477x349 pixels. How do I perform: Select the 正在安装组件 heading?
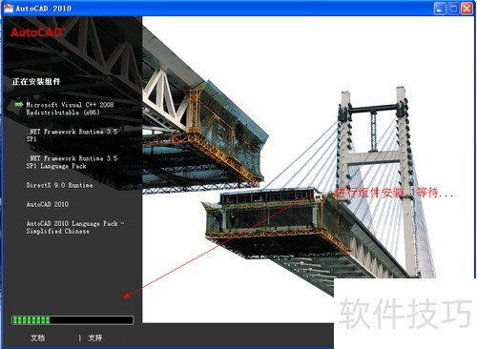point(36,82)
